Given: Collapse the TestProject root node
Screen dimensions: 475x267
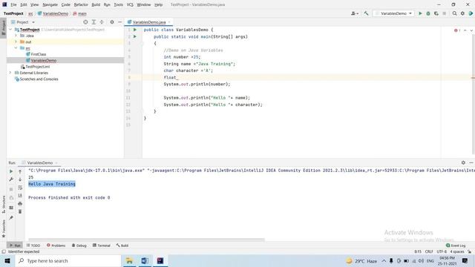Looking at the screenshot, I should (11, 30).
